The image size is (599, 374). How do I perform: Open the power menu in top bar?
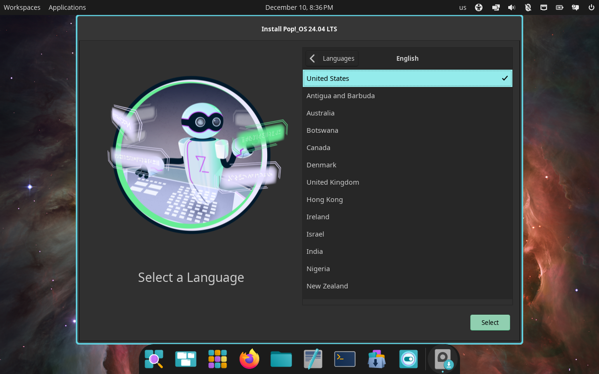tap(591, 7)
